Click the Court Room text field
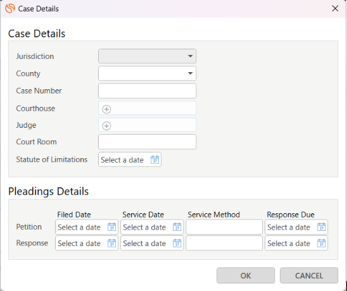The height and width of the screenshot is (291, 347). (147, 142)
